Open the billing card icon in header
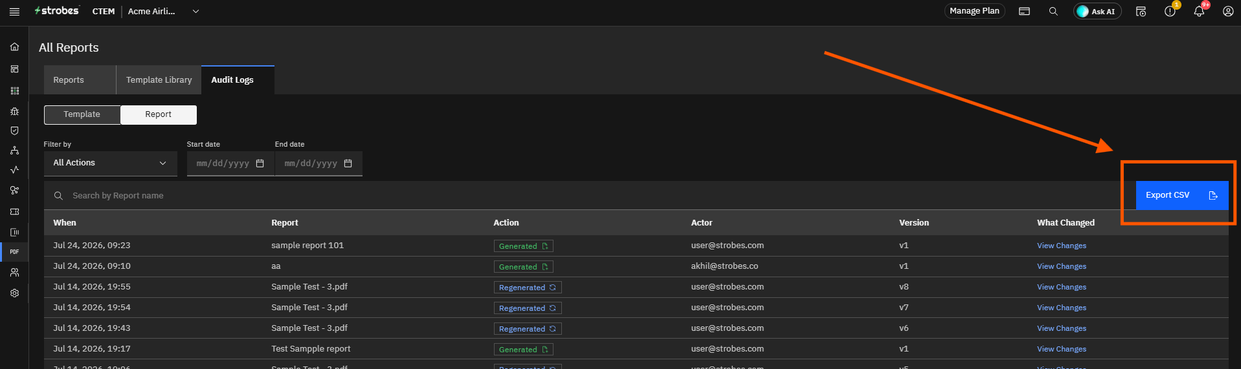Screen dimensions: 1241x369 1024,12
